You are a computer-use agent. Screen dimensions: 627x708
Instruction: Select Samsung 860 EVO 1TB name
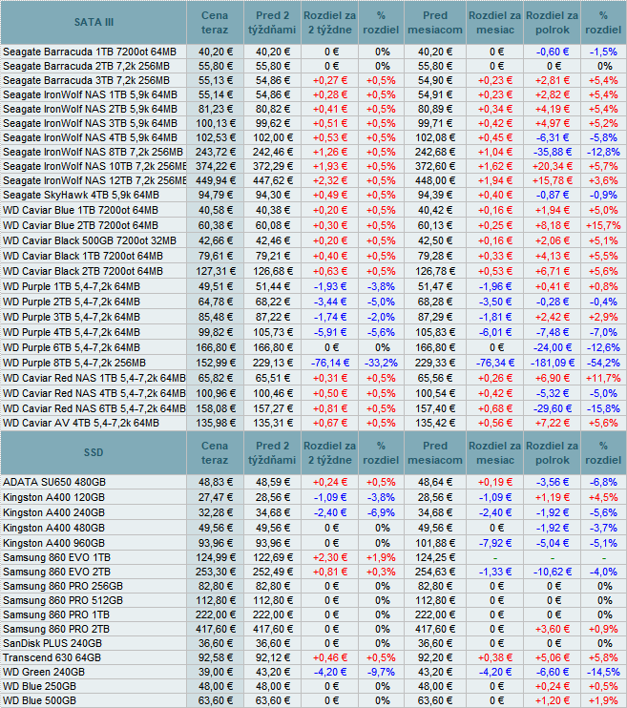click(56, 557)
